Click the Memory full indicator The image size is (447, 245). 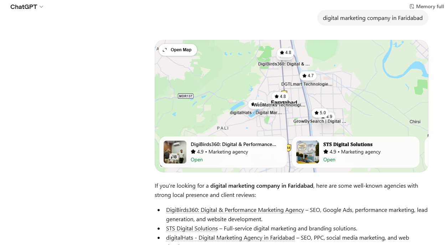(426, 6)
